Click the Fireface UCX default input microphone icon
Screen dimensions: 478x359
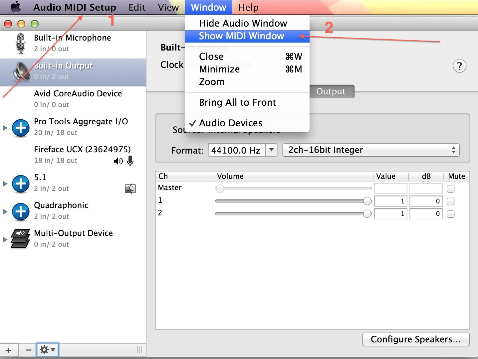(x=130, y=161)
